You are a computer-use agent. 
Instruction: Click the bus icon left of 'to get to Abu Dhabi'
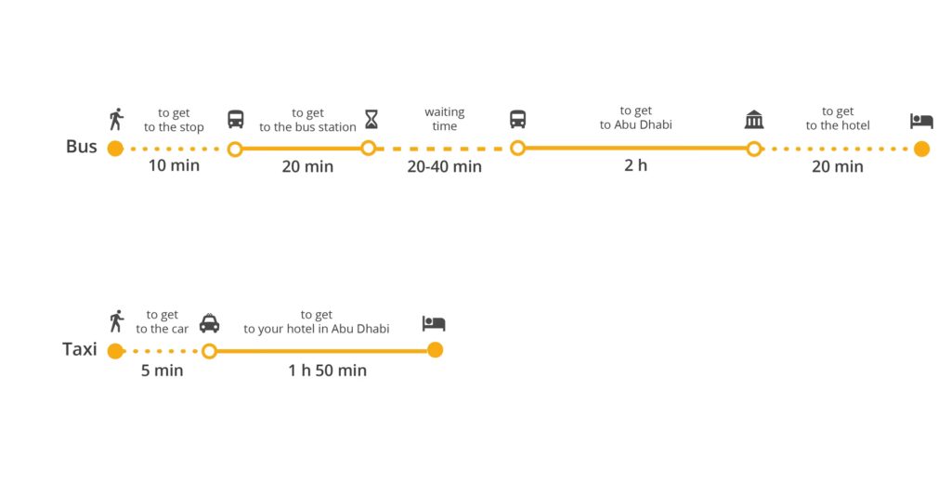point(518,120)
